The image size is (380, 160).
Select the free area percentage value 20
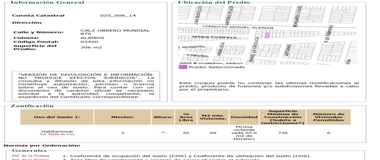click(186, 133)
